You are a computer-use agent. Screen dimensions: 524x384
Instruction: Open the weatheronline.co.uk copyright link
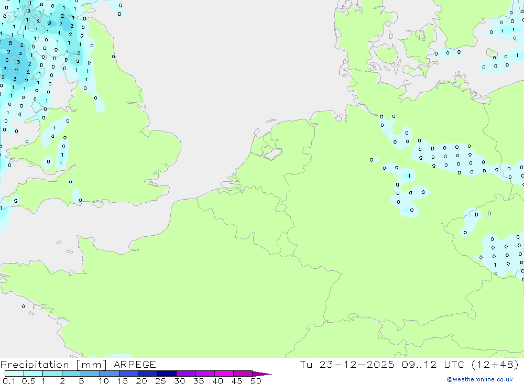point(480,379)
